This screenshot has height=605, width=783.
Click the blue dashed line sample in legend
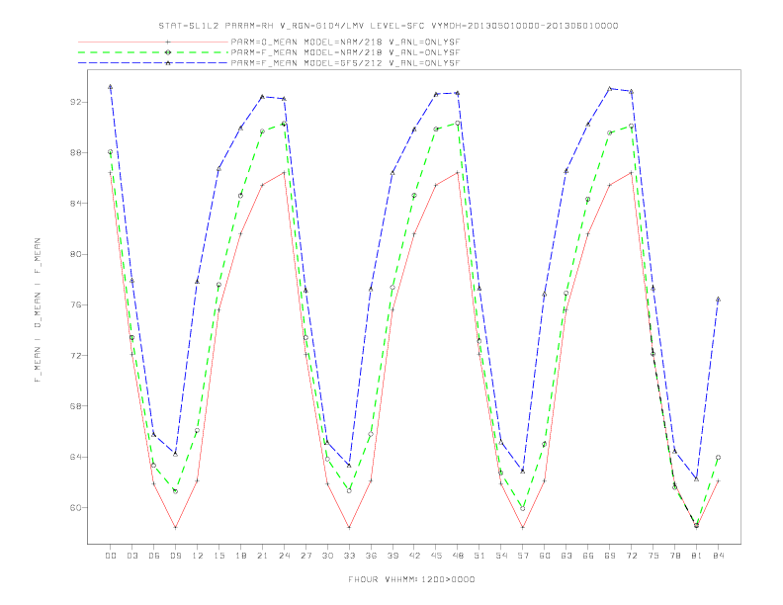click(x=153, y=63)
